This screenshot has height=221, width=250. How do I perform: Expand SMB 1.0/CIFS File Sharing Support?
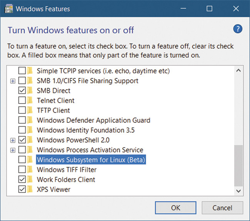[x=13, y=81]
